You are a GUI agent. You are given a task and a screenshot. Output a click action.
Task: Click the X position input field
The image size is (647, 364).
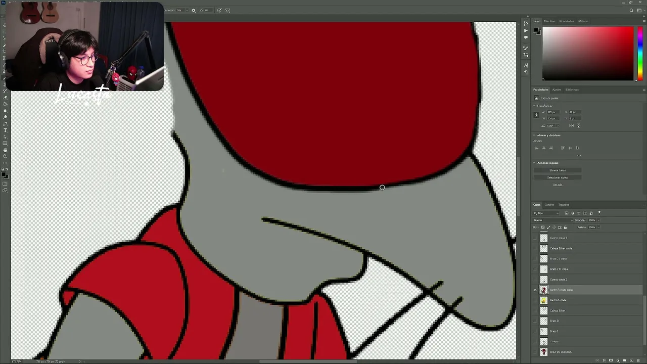(x=575, y=112)
